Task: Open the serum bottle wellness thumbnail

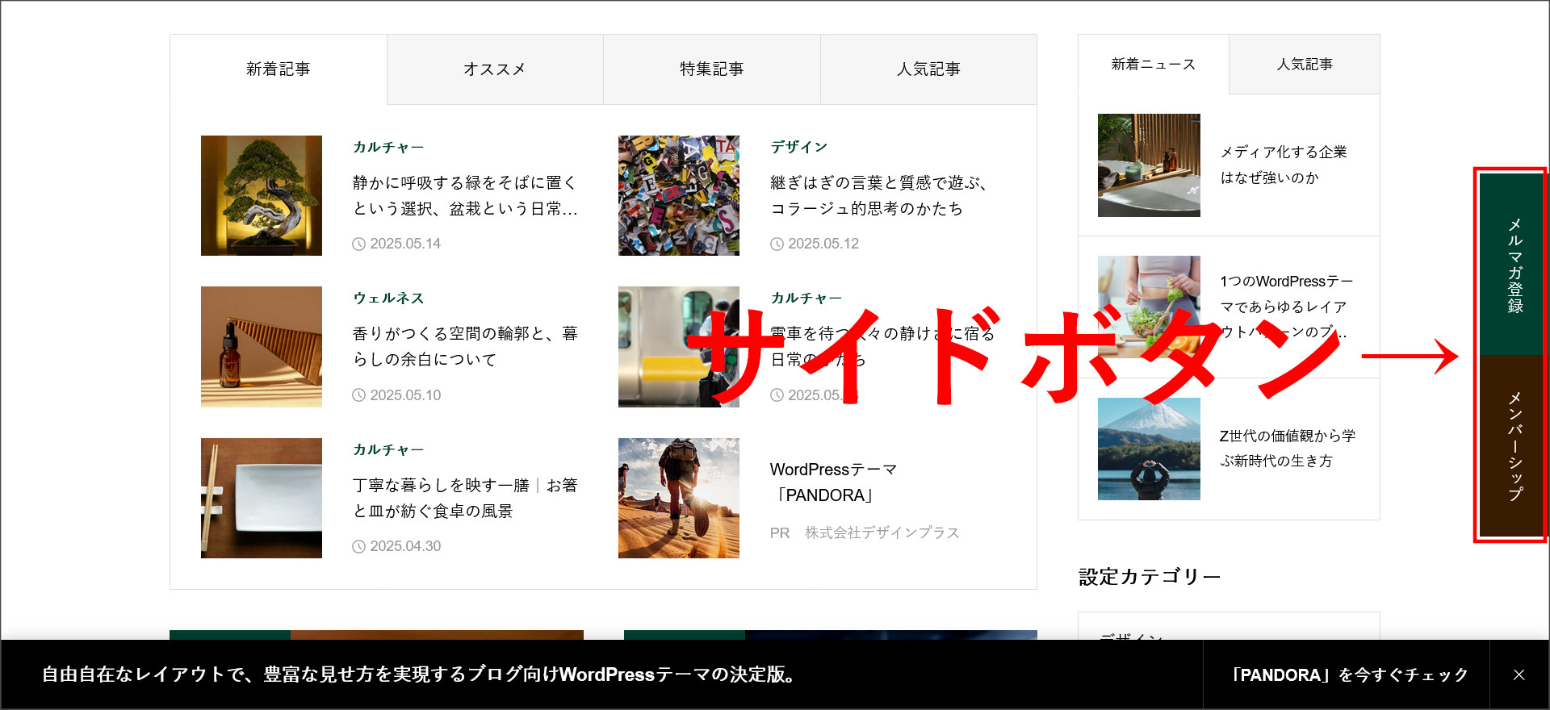Action: click(x=262, y=347)
